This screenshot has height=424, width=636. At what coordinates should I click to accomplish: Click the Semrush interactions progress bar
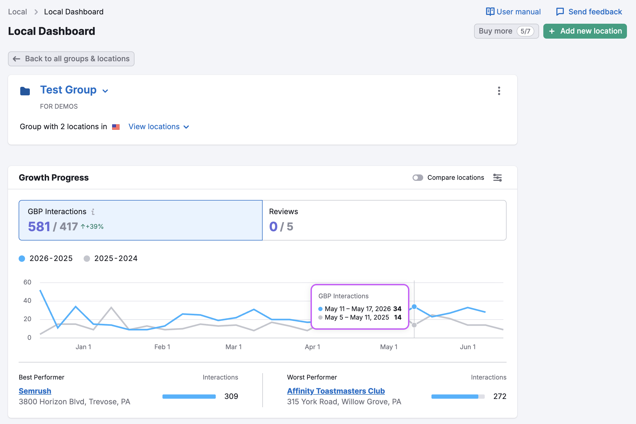(189, 396)
